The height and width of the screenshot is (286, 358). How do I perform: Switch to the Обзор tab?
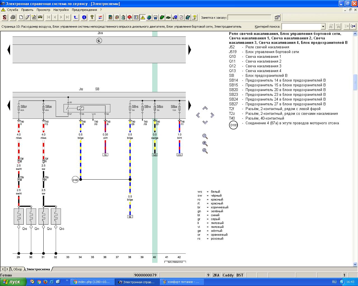click(x=17, y=269)
